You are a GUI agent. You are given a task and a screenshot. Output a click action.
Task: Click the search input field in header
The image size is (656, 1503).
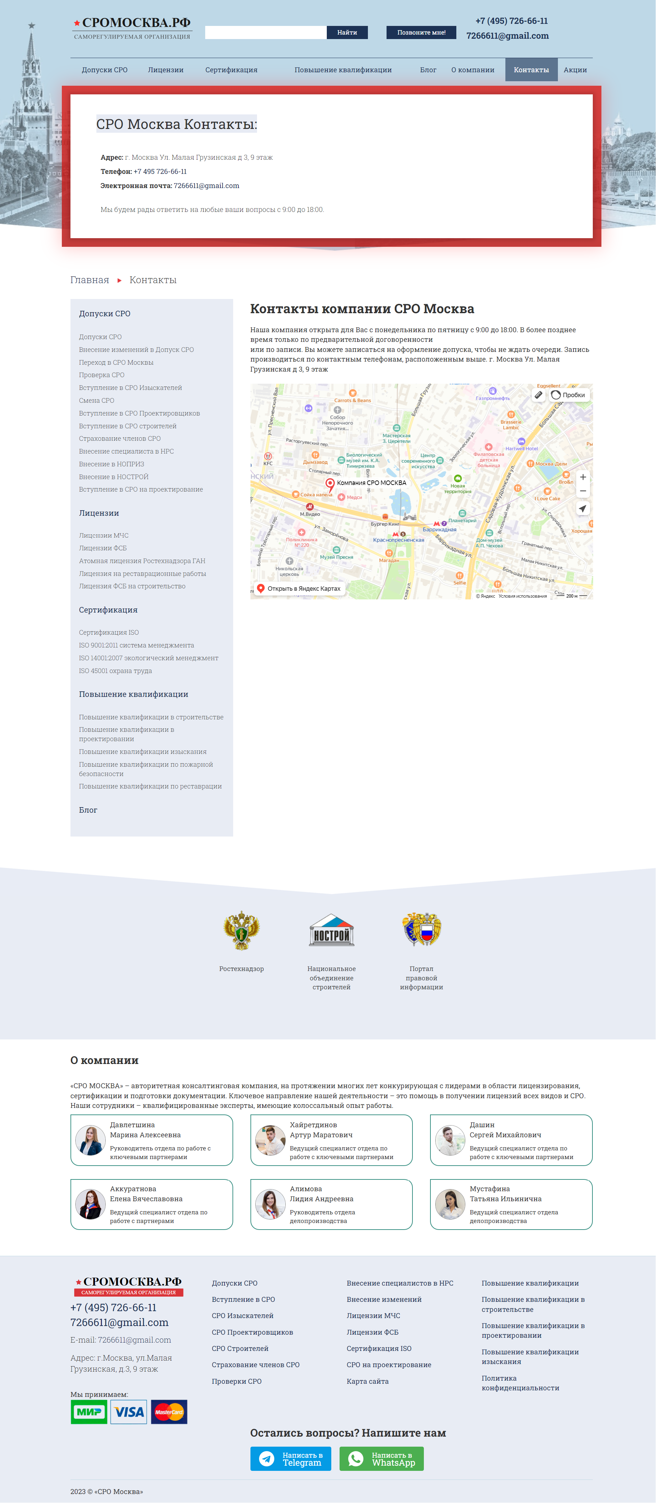click(265, 33)
